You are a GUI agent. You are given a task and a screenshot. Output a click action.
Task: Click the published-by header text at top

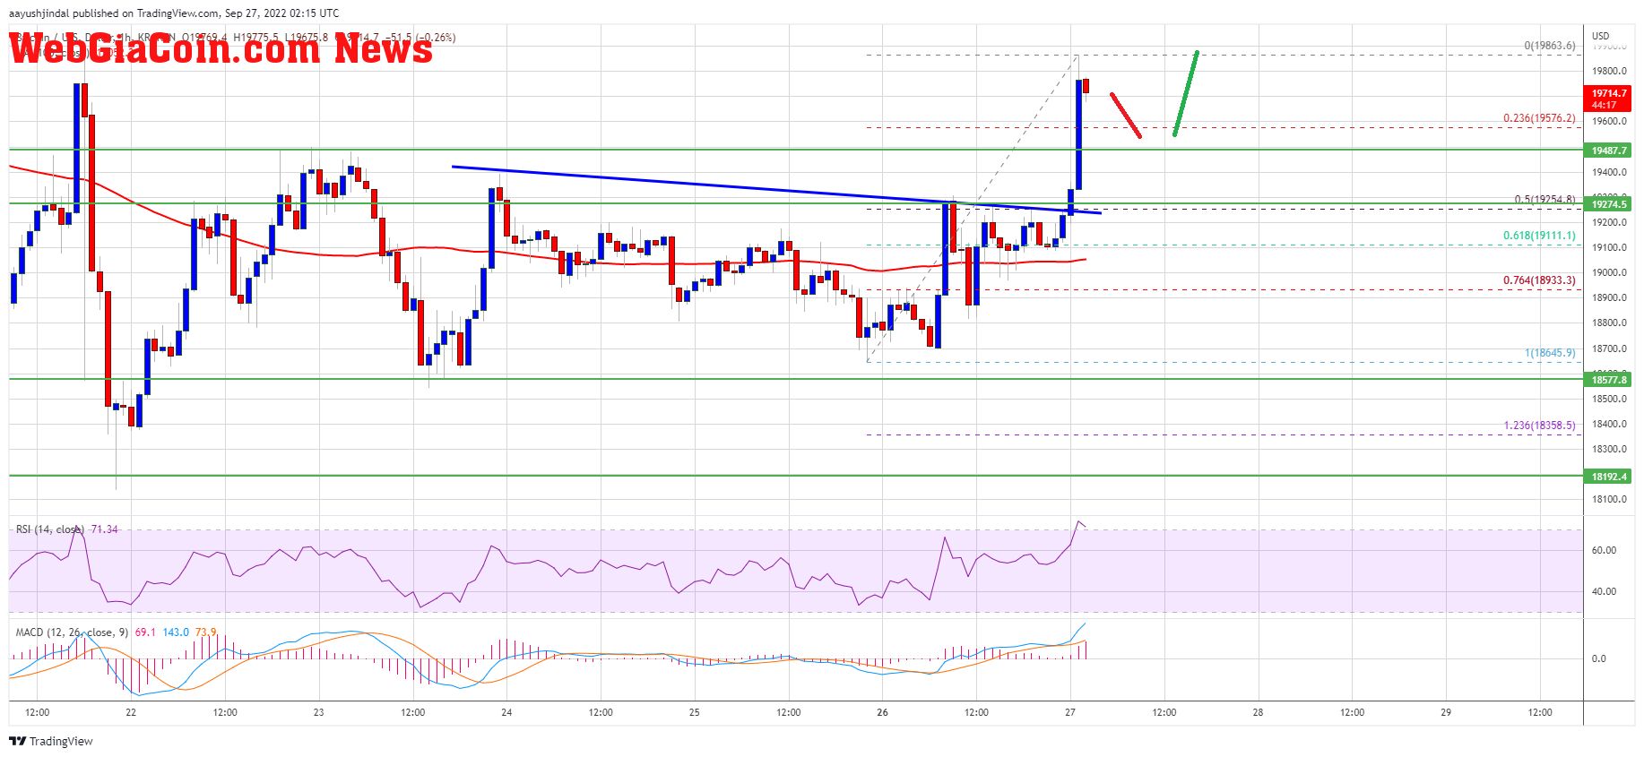pos(174,13)
